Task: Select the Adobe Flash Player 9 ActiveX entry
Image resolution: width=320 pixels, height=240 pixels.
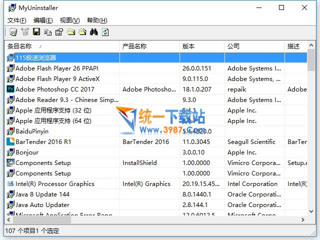Action: click(x=57, y=79)
